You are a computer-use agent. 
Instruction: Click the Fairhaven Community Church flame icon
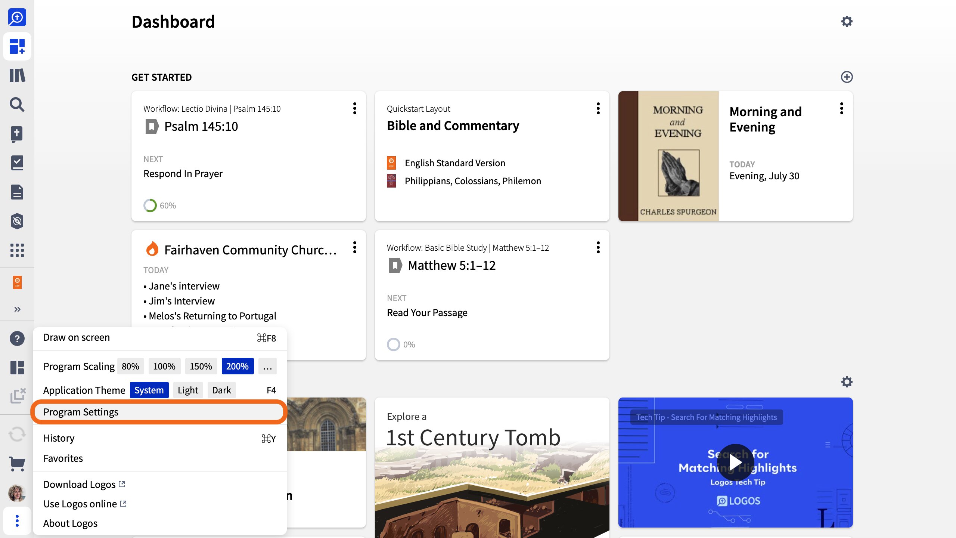tap(152, 249)
